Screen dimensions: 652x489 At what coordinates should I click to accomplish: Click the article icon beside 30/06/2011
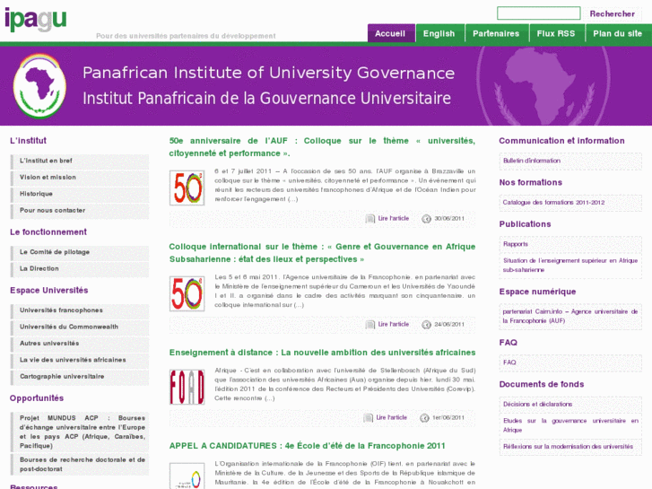(369, 219)
